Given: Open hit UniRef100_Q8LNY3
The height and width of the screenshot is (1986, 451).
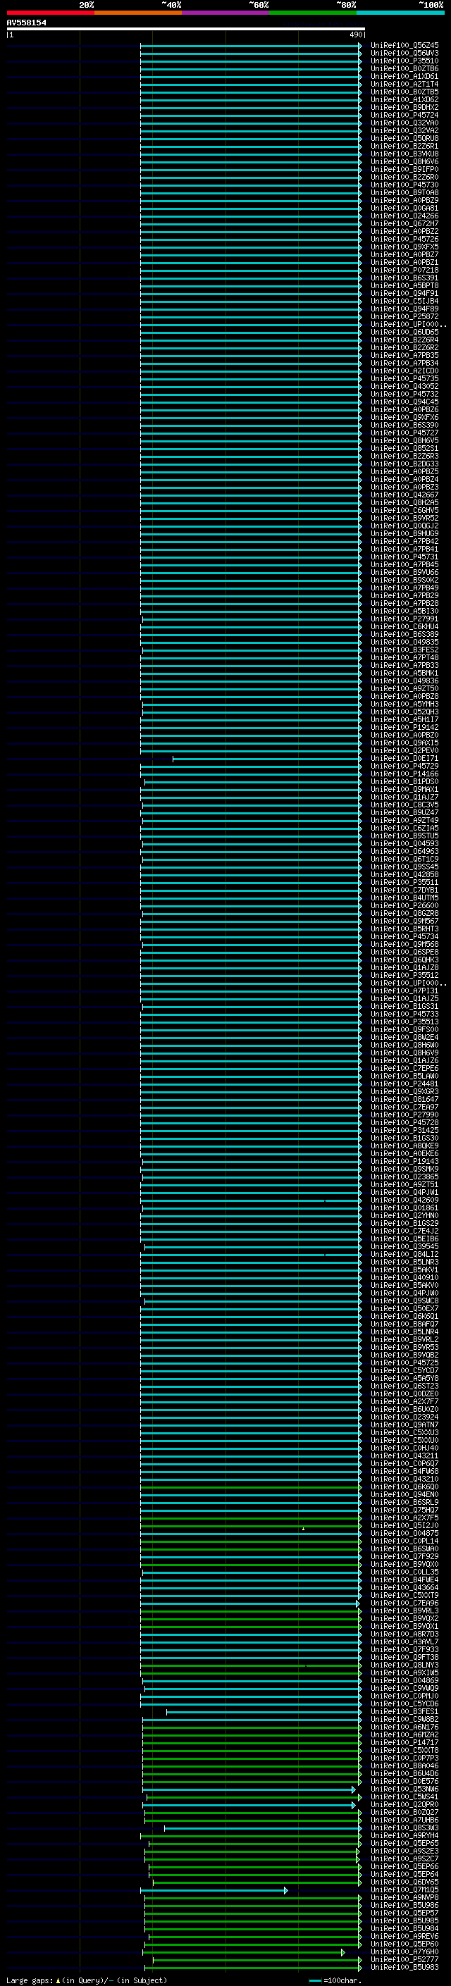Looking at the screenshot, I should pos(404,1664).
